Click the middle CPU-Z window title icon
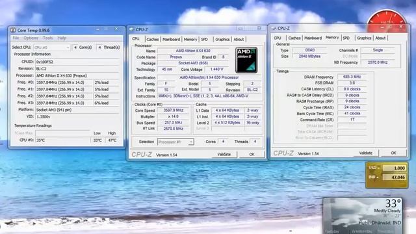Image resolution: width=416 pixels, height=234 pixels. pyautogui.click(x=131, y=29)
